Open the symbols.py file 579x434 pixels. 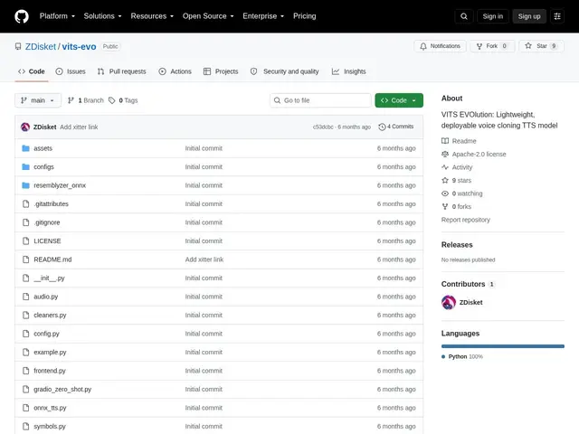50,426
